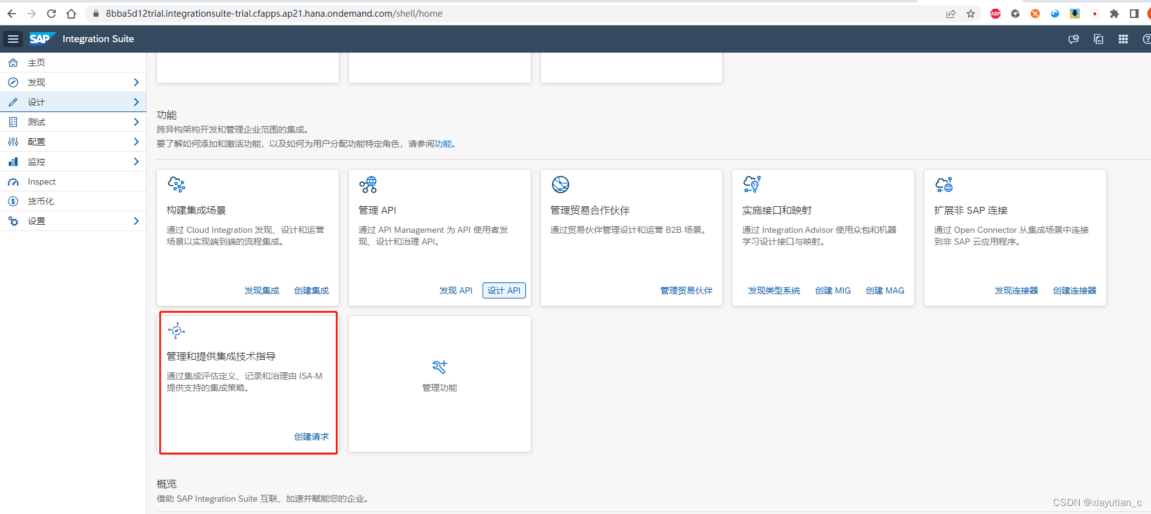Click the 实施接口和映射 card icon
Image resolution: width=1151 pixels, height=514 pixels.
(752, 184)
